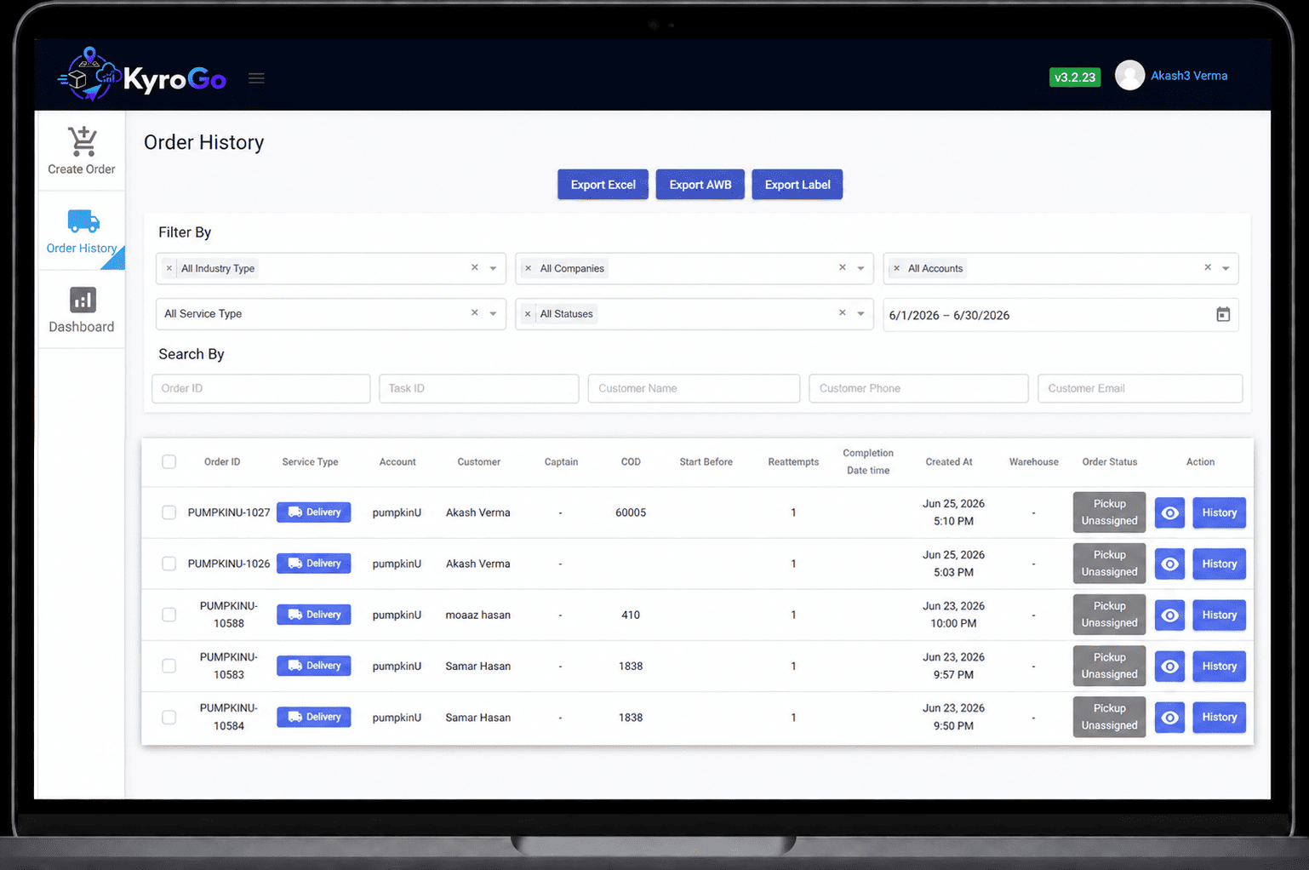Select order PUMPKINU-10584 checkbox
Image resolution: width=1309 pixels, height=870 pixels.
click(x=169, y=718)
